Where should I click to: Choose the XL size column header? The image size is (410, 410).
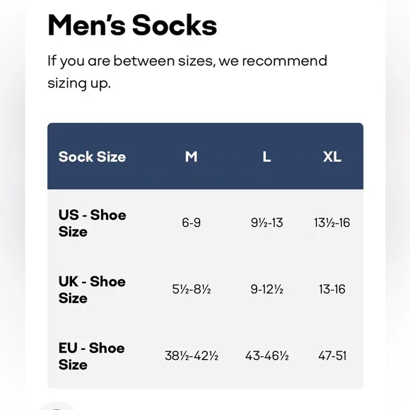click(x=332, y=157)
